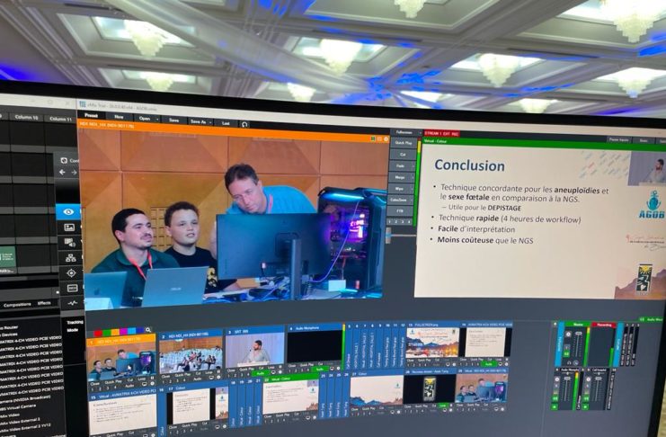Click the back arrow in the left panel

click(x=62, y=172)
